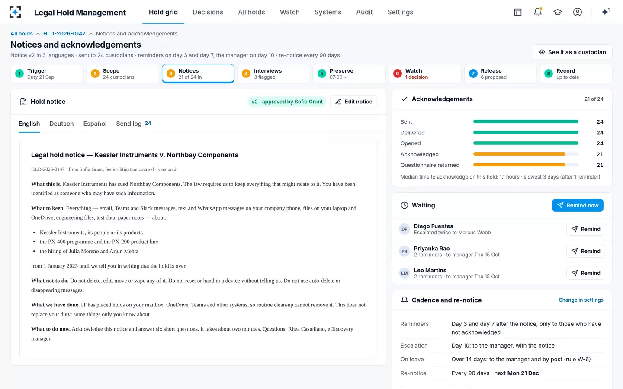
Task: Click the v2 approved by Sofia Grant badge
Action: 287,102
